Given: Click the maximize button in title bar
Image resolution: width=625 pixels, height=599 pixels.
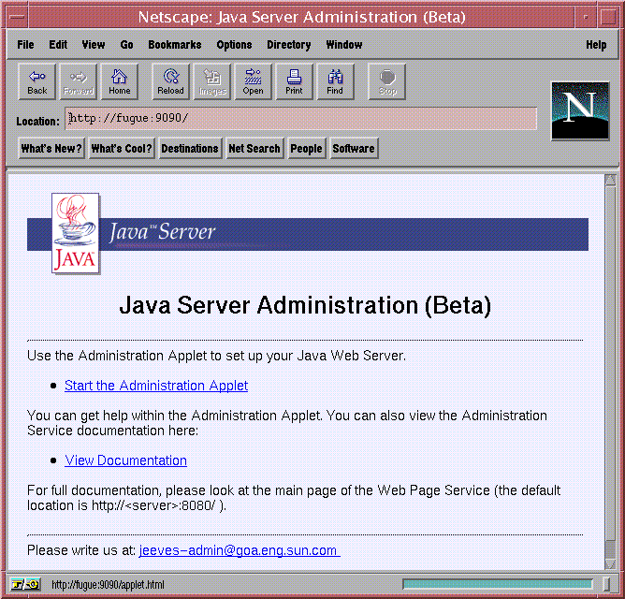Looking at the screenshot, I should (608, 17).
